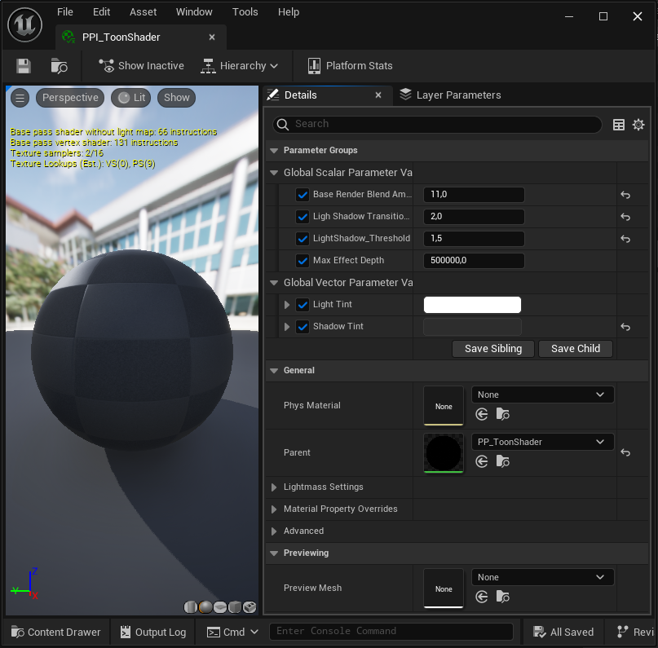The height and width of the screenshot is (648, 658).
Task: Open the viewport options hamburger menu
Action: 20,98
